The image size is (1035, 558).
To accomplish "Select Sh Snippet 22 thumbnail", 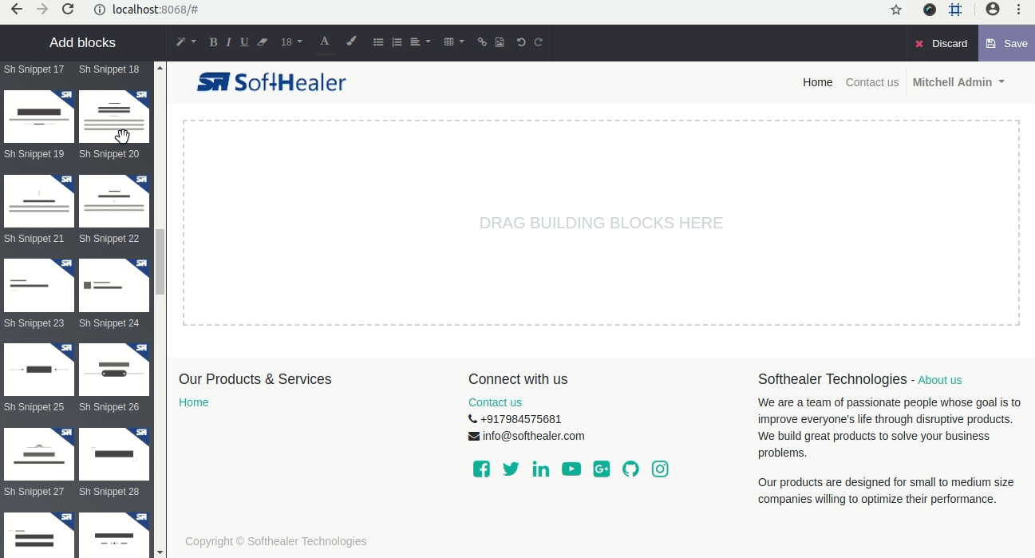I will [114, 201].
